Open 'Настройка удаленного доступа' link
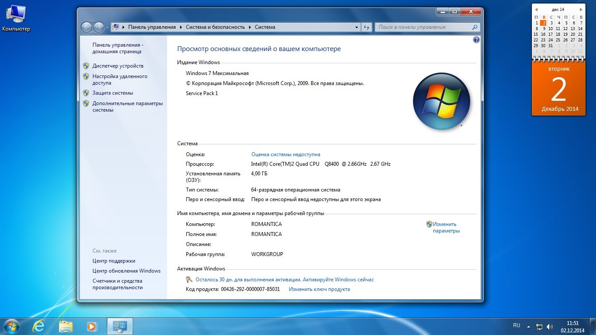The height and width of the screenshot is (335, 596). tap(120, 79)
